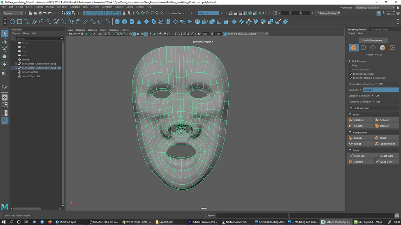Screen dimensions: 401x225
Task: Open the Outliner Display menu
Action: click(x=16, y=33)
